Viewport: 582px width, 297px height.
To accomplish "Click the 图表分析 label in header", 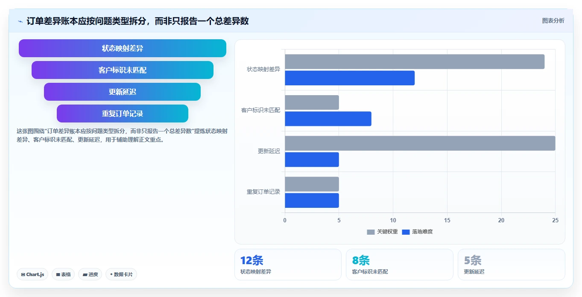I will [553, 20].
